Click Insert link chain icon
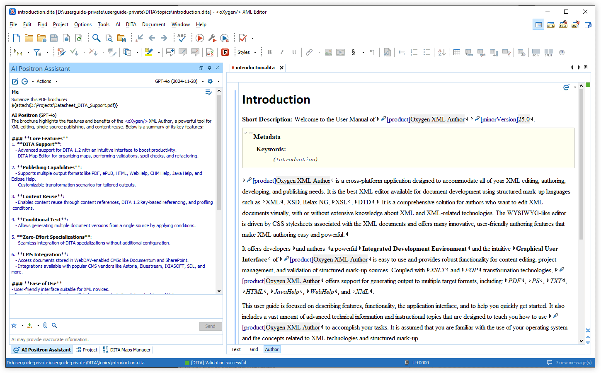The image size is (601, 373). tap(309, 52)
